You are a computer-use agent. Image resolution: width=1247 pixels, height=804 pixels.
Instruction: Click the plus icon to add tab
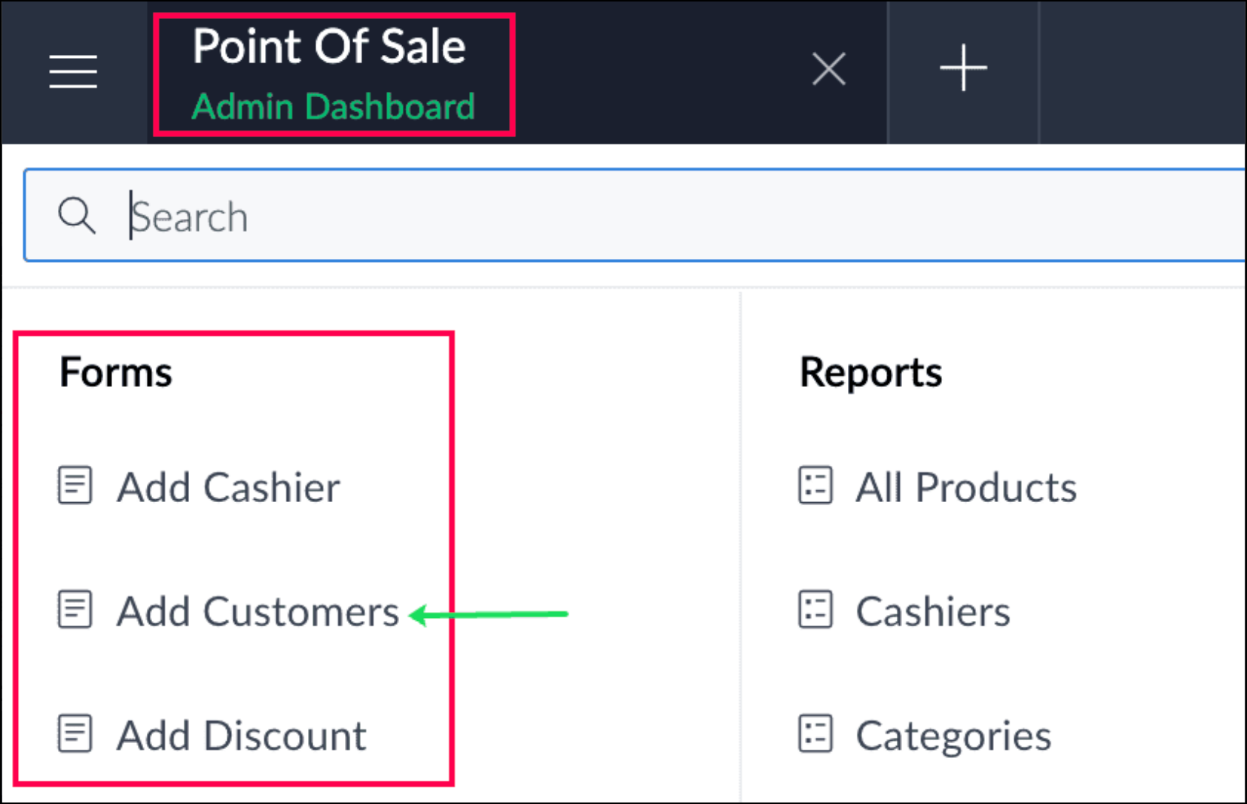[x=963, y=69]
